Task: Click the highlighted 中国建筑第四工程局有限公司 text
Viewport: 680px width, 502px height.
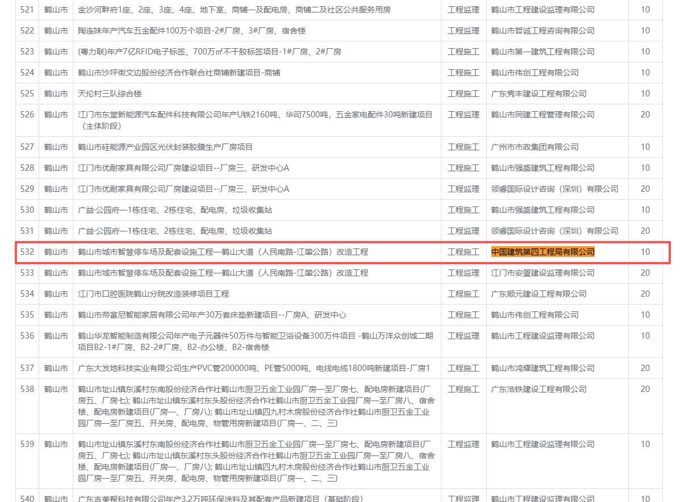Action: (543, 252)
